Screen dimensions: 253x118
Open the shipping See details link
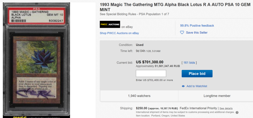[x=226, y=108]
